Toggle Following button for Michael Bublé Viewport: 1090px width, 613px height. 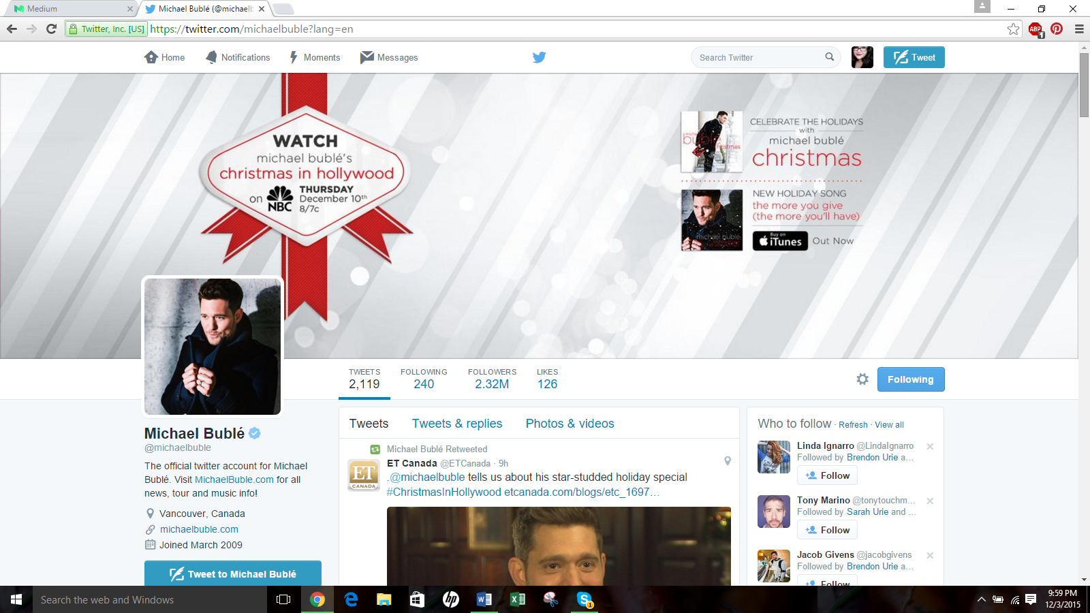pos(911,379)
